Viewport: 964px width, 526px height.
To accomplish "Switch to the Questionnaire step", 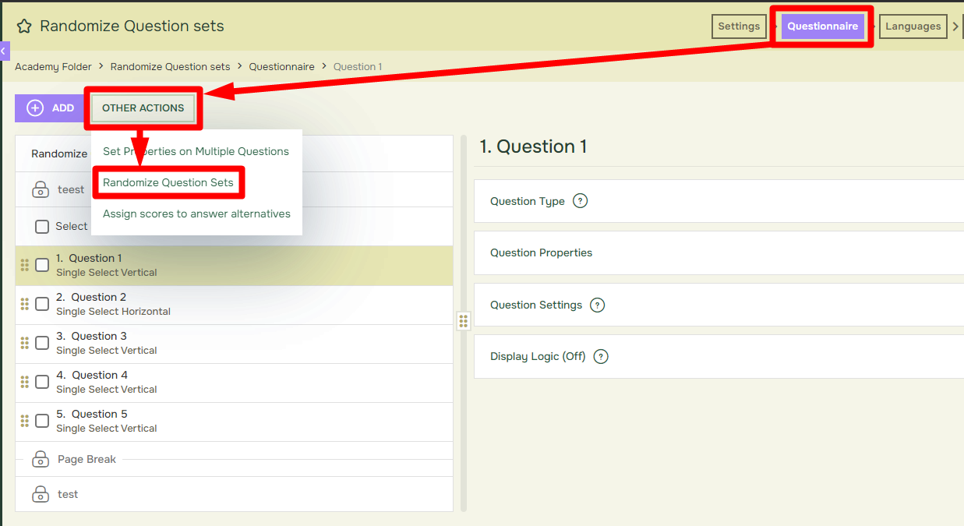I will click(x=822, y=26).
